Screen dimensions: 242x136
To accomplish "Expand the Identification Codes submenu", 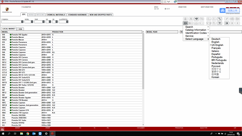I will (196, 33).
